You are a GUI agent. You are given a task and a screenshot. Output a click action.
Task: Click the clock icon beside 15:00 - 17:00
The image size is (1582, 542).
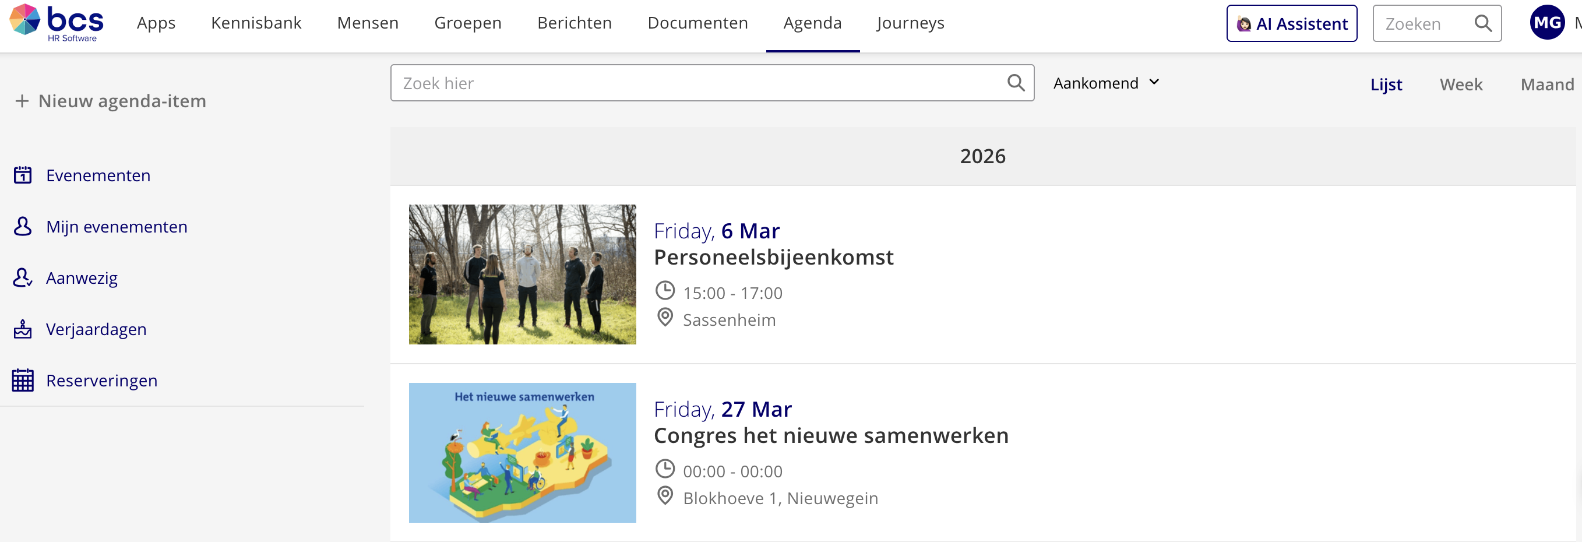pos(665,291)
